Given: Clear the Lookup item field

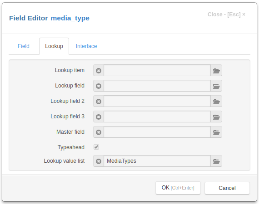Looking at the screenshot, I should click(99, 71).
